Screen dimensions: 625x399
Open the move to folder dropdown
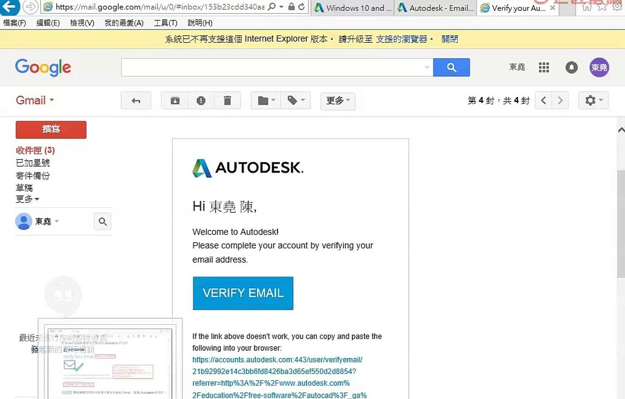click(x=267, y=100)
